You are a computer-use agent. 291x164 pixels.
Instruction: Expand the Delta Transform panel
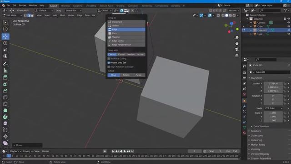click(261, 126)
